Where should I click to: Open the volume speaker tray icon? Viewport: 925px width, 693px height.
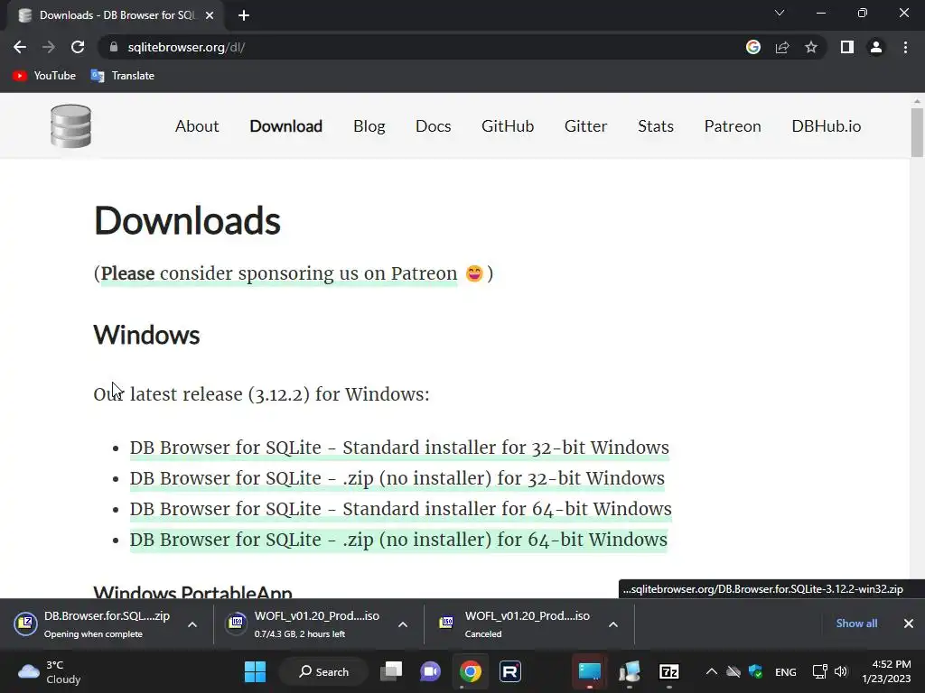click(x=841, y=671)
